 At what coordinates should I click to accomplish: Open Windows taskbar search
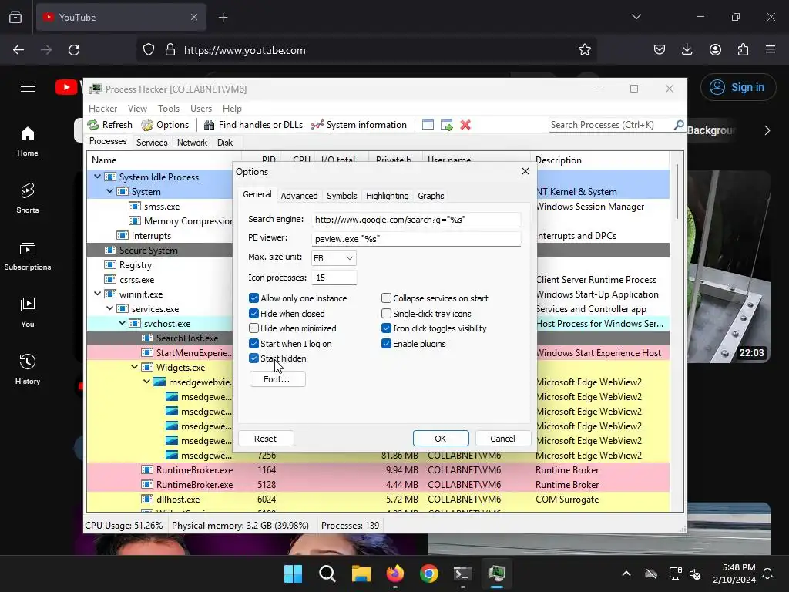coord(327,573)
